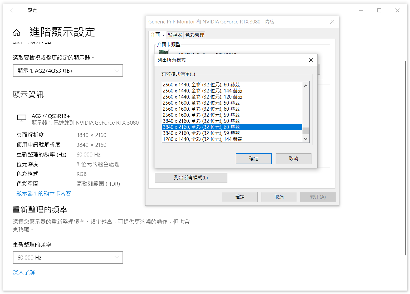This screenshot has width=410, height=294.
Task: Select 2560 x 1440, 60 赫茲 mode
Action: coord(232,85)
